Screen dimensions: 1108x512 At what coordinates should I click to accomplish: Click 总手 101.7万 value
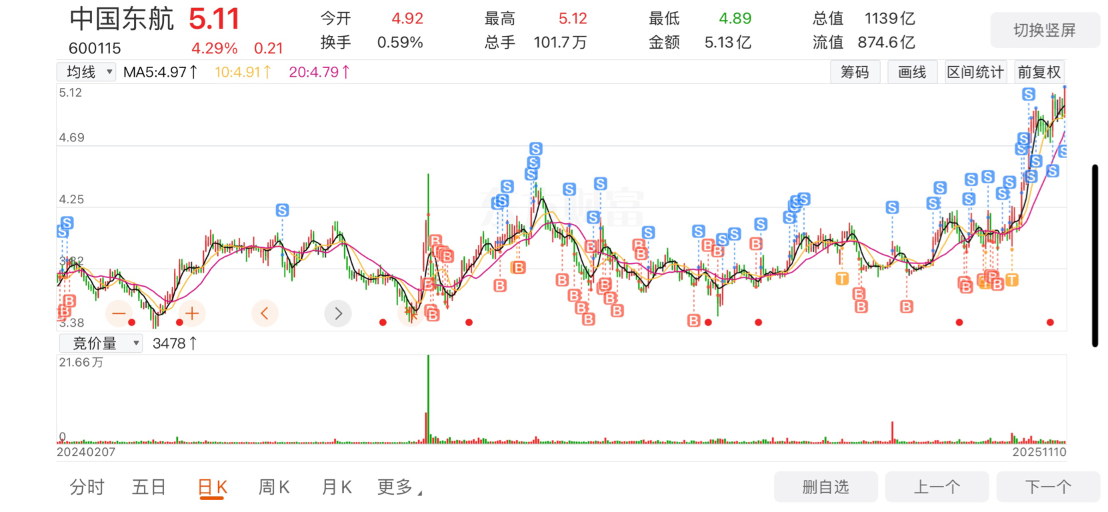[x=560, y=43]
